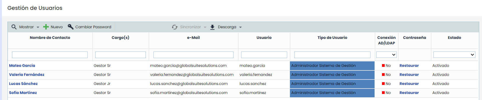This screenshot has width=482, height=100.
Task: Expand the Descarga dropdown arrow
Action: 240,27
